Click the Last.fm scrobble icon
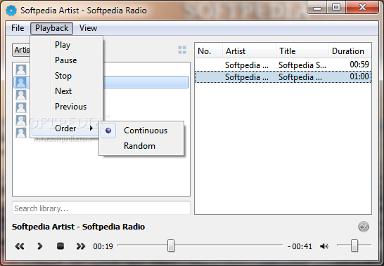This screenshot has width=384, height=266. pos(364,227)
